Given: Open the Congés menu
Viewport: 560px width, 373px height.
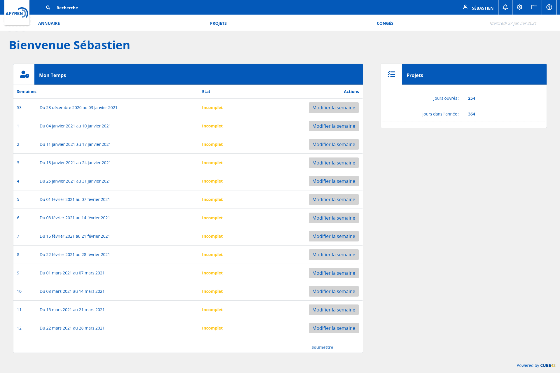Looking at the screenshot, I should (385, 23).
